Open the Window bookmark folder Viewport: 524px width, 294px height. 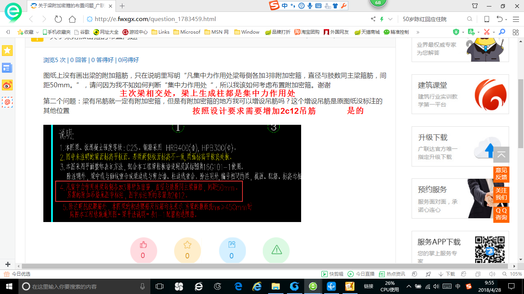247,32
